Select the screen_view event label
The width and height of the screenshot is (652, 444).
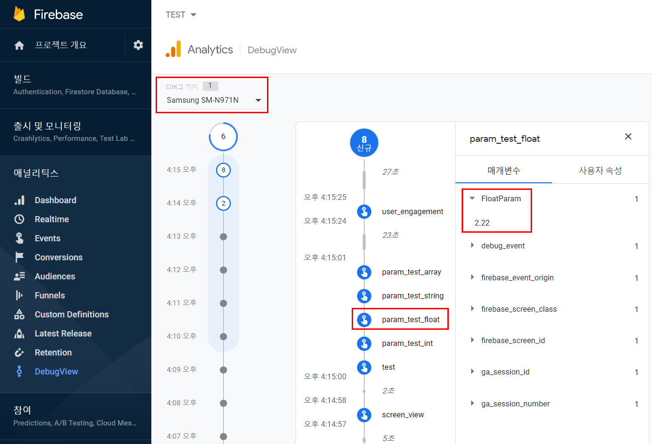pos(403,415)
